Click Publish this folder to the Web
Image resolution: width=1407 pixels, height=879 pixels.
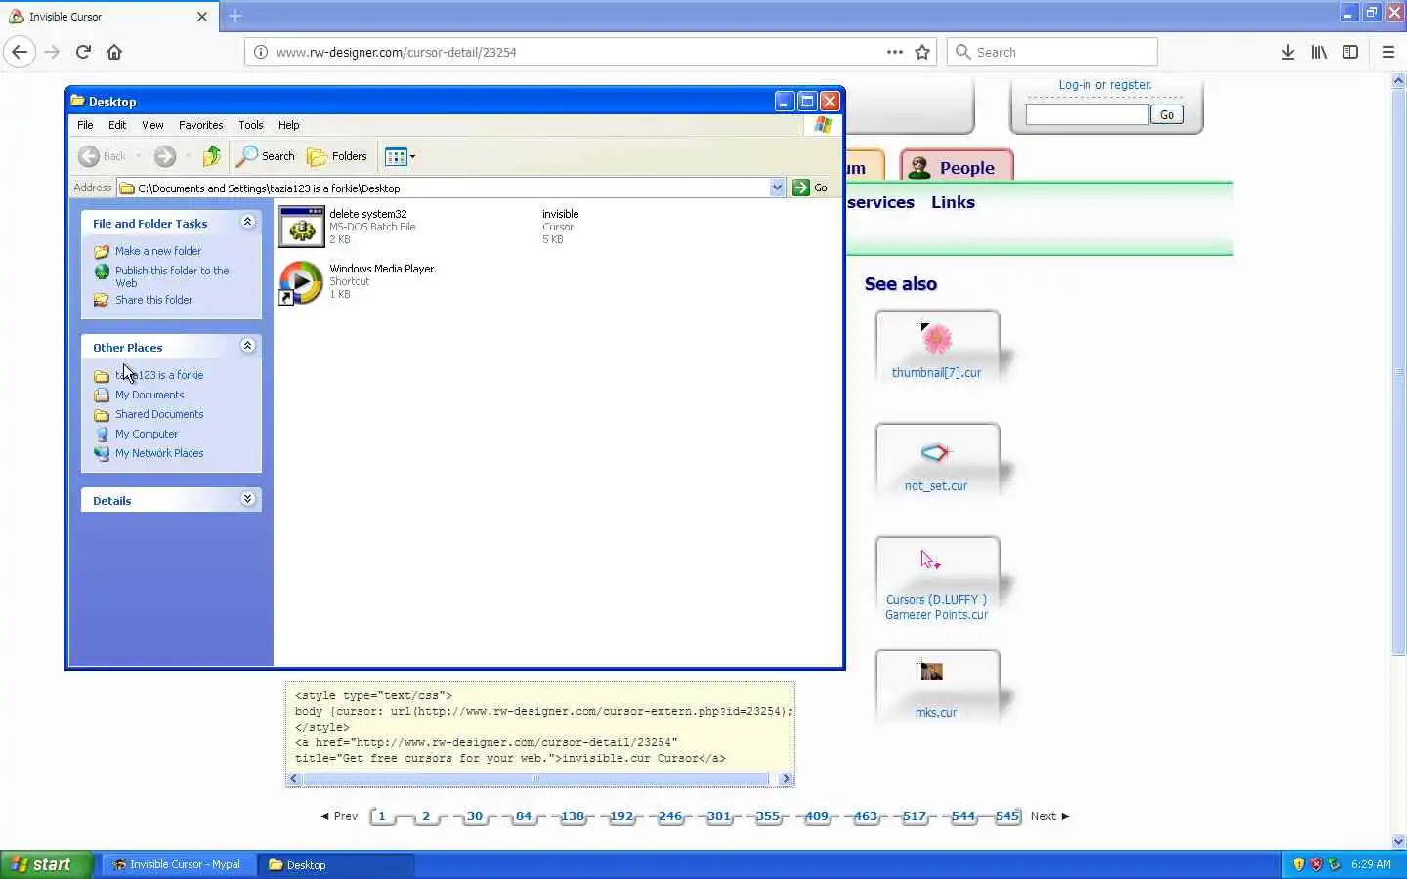(172, 276)
